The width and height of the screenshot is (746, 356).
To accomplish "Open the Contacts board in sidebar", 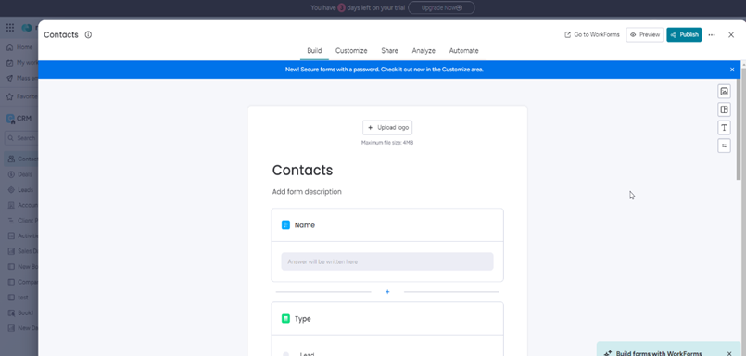I will 21,159.
